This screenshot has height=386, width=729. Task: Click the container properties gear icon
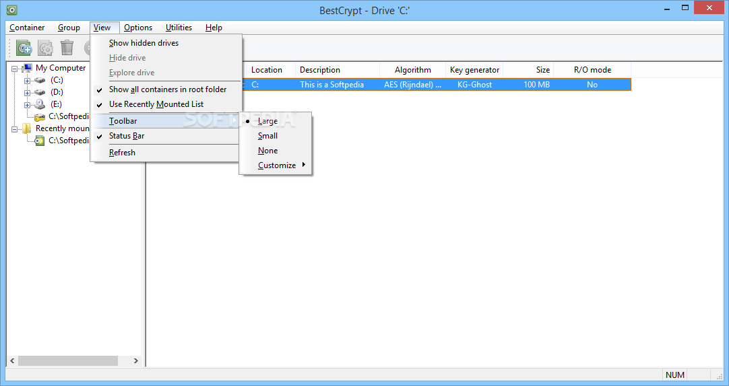pos(46,47)
